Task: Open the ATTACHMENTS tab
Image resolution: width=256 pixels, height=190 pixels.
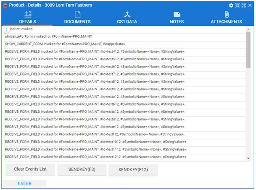Action: pyautogui.click(x=226, y=17)
